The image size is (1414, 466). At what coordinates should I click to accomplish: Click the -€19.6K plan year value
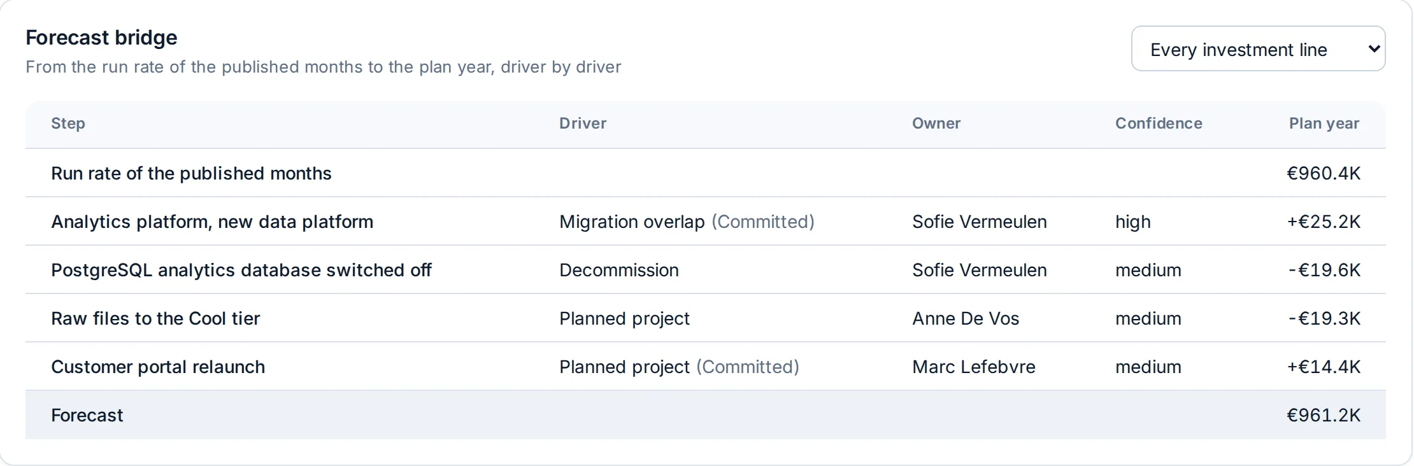(x=1324, y=270)
